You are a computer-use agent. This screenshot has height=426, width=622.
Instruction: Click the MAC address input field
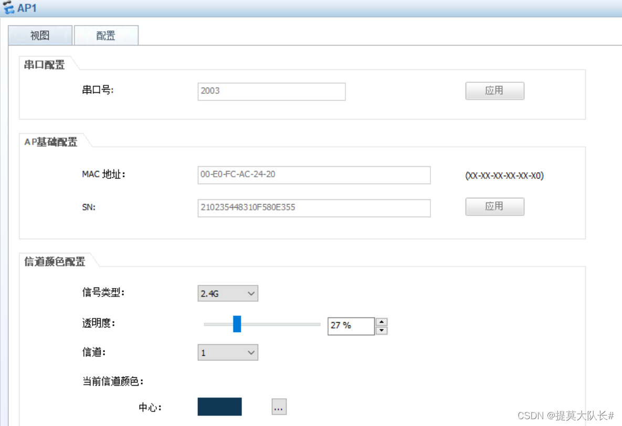click(313, 175)
